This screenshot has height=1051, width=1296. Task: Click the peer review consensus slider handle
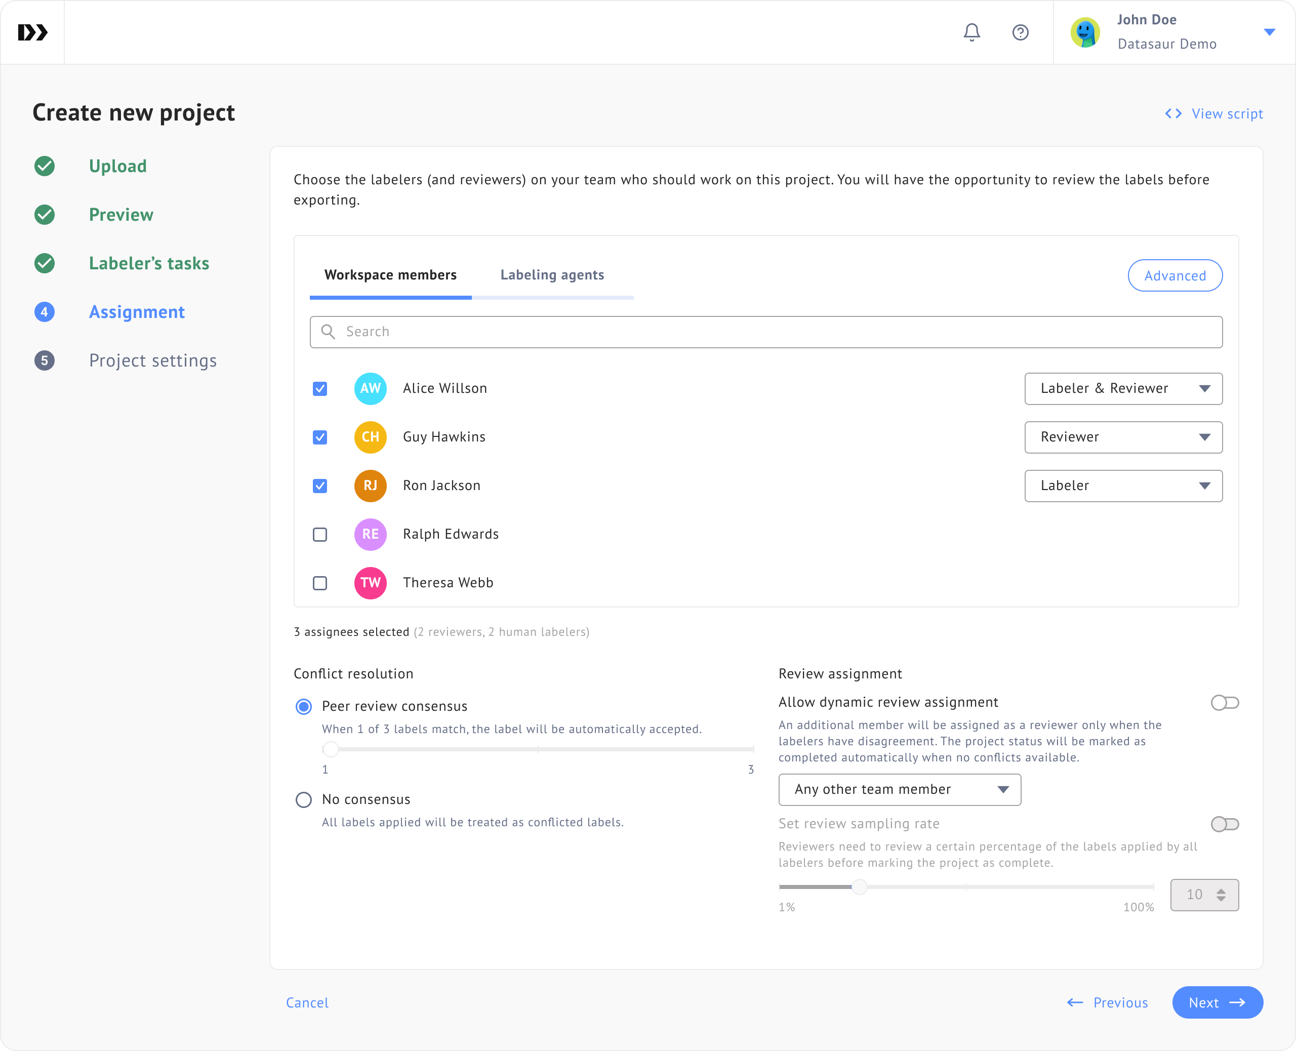(x=331, y=749)
